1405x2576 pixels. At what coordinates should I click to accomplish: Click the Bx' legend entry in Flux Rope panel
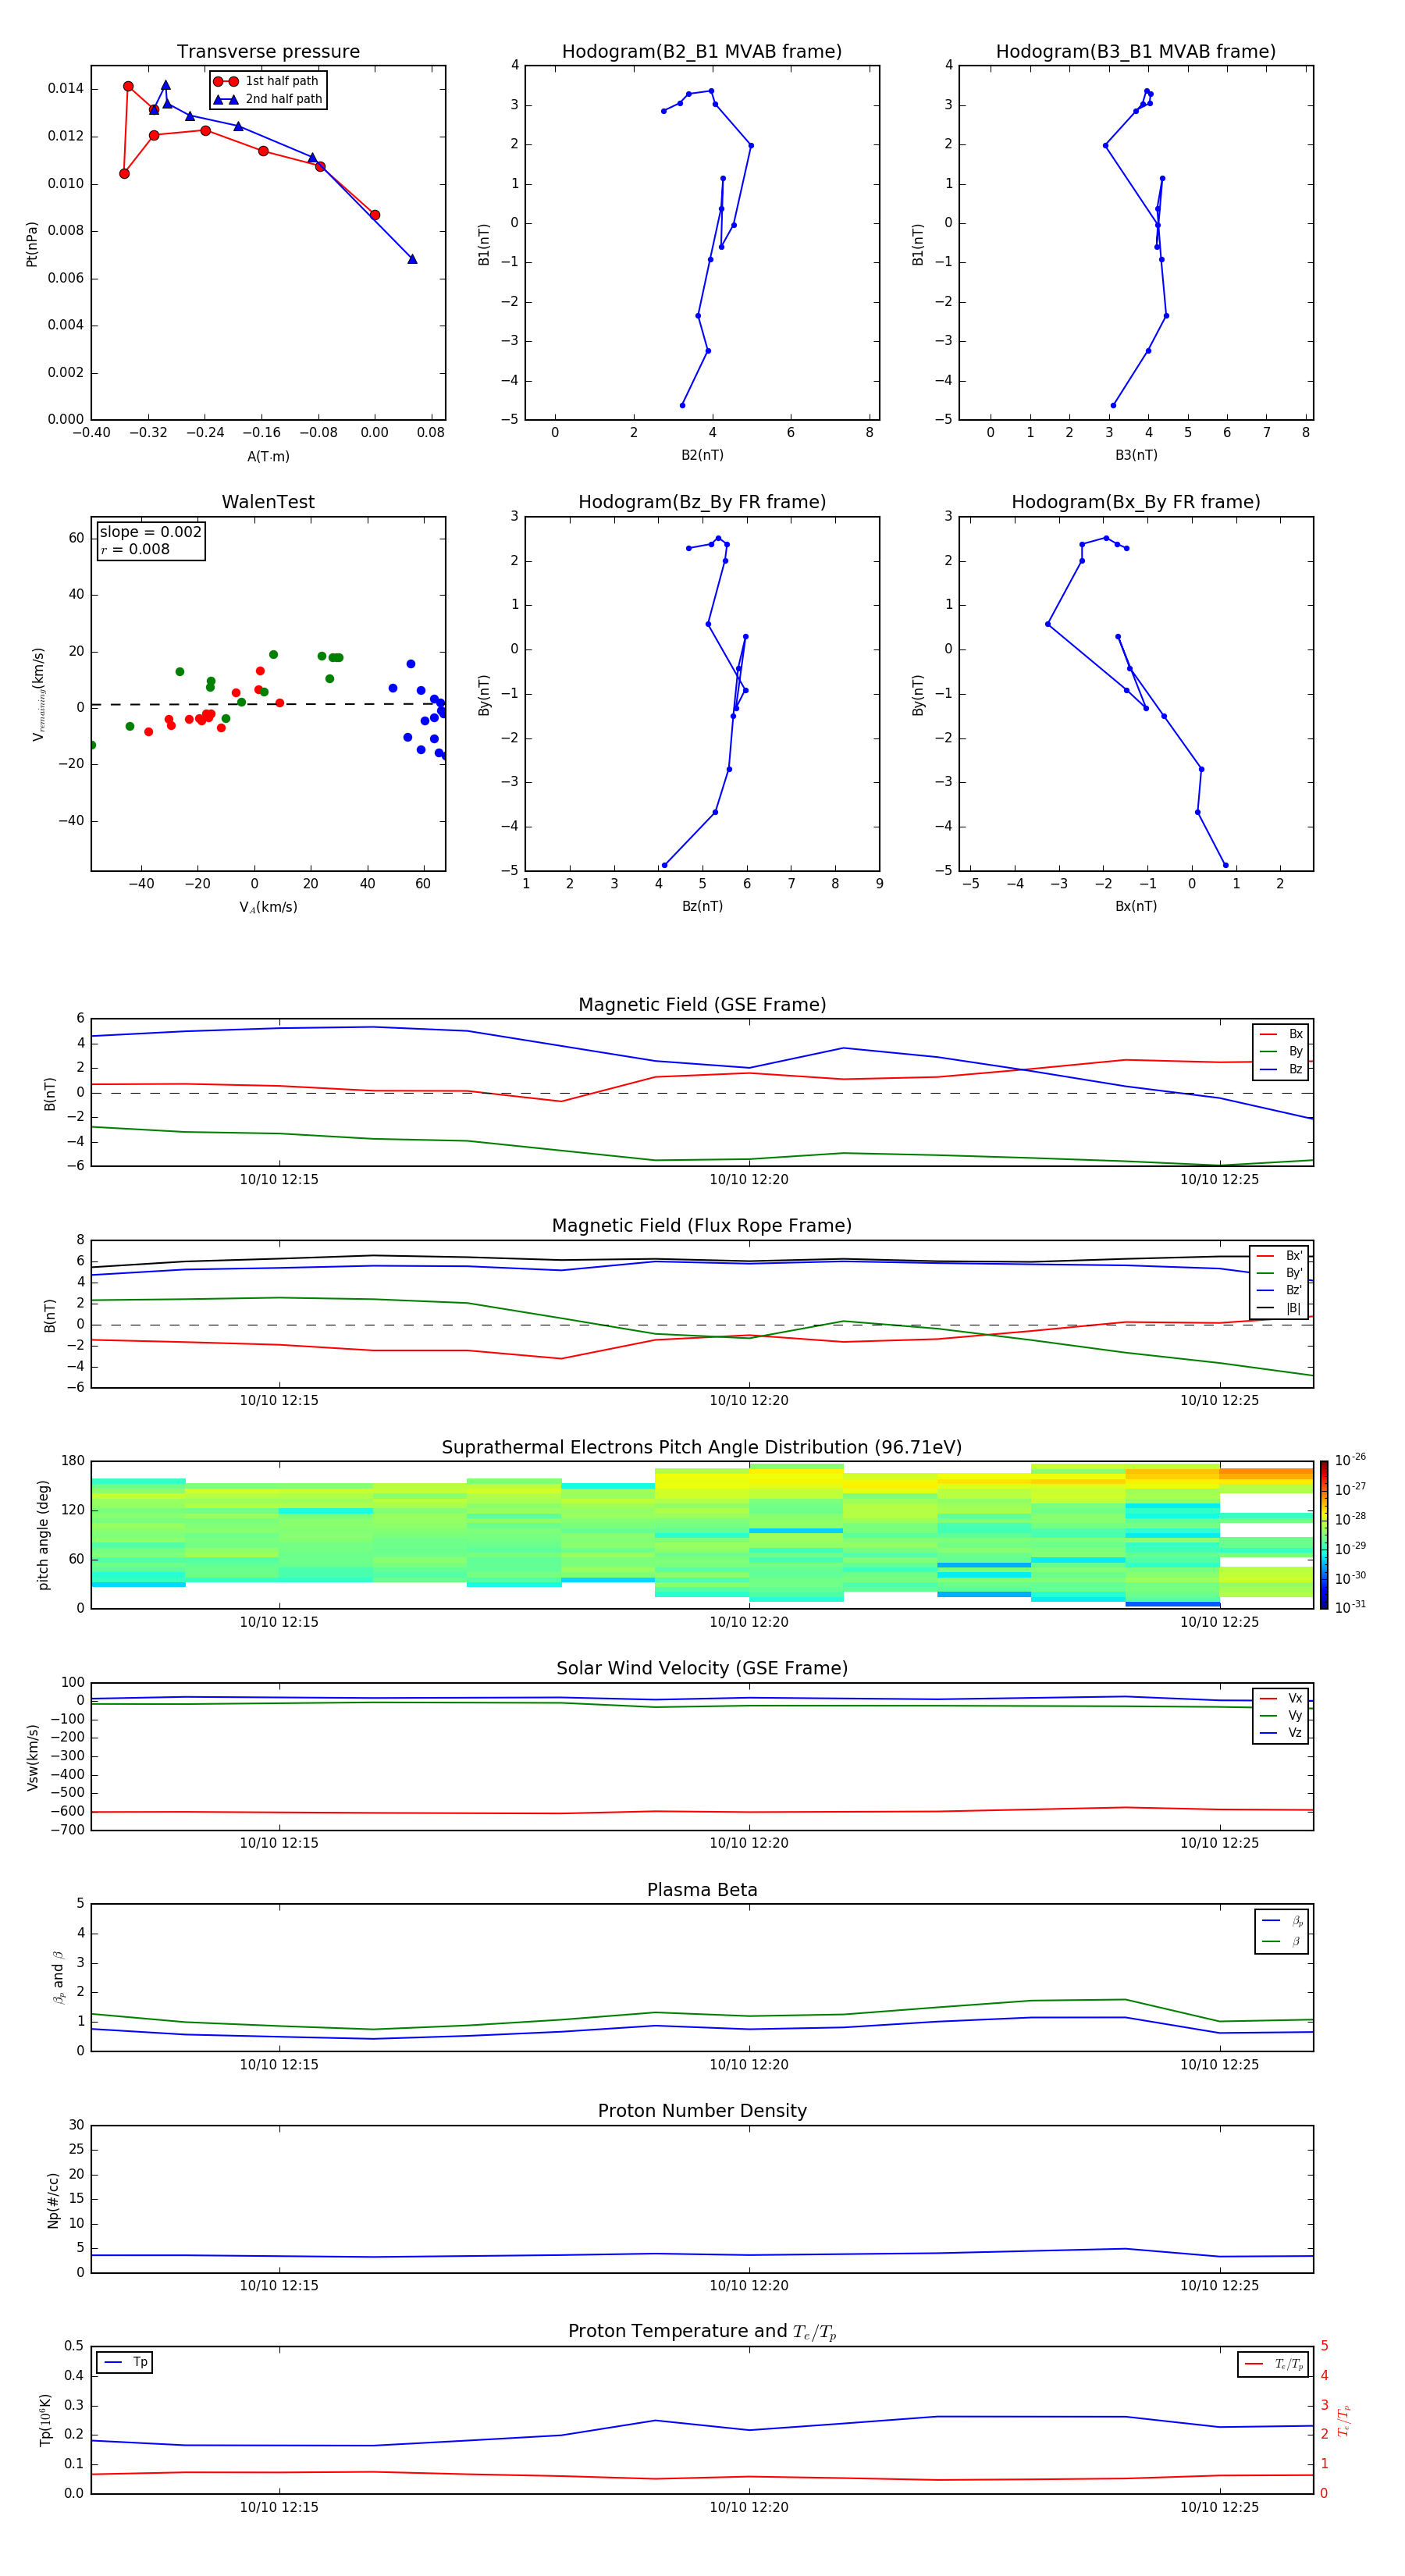tap(1280, 1256)
